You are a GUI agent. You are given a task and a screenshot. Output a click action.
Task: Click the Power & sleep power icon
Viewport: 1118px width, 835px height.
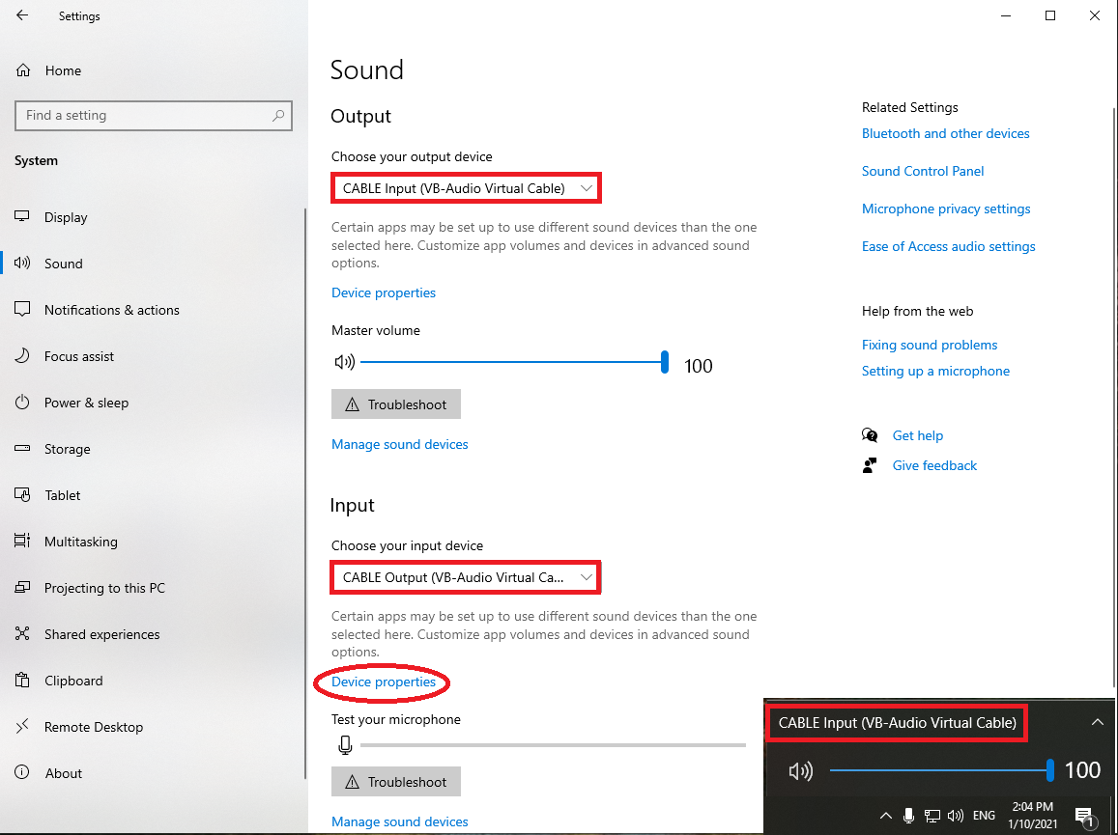pos(22,402)
